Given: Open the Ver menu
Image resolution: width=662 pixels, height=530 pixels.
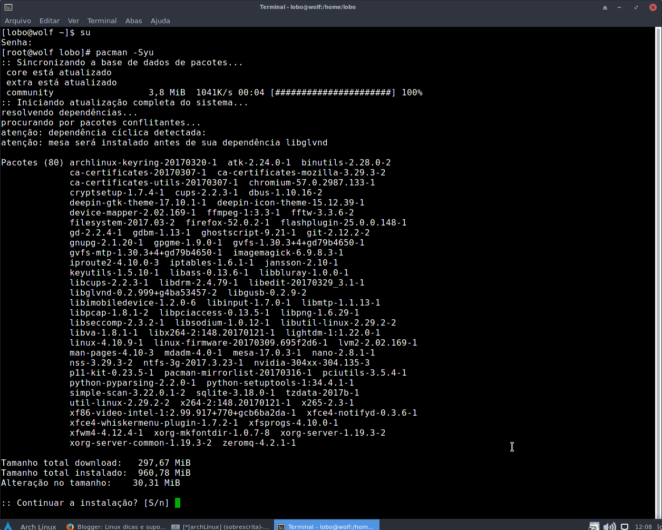Looking at the screenshot, I should point(73,21).
